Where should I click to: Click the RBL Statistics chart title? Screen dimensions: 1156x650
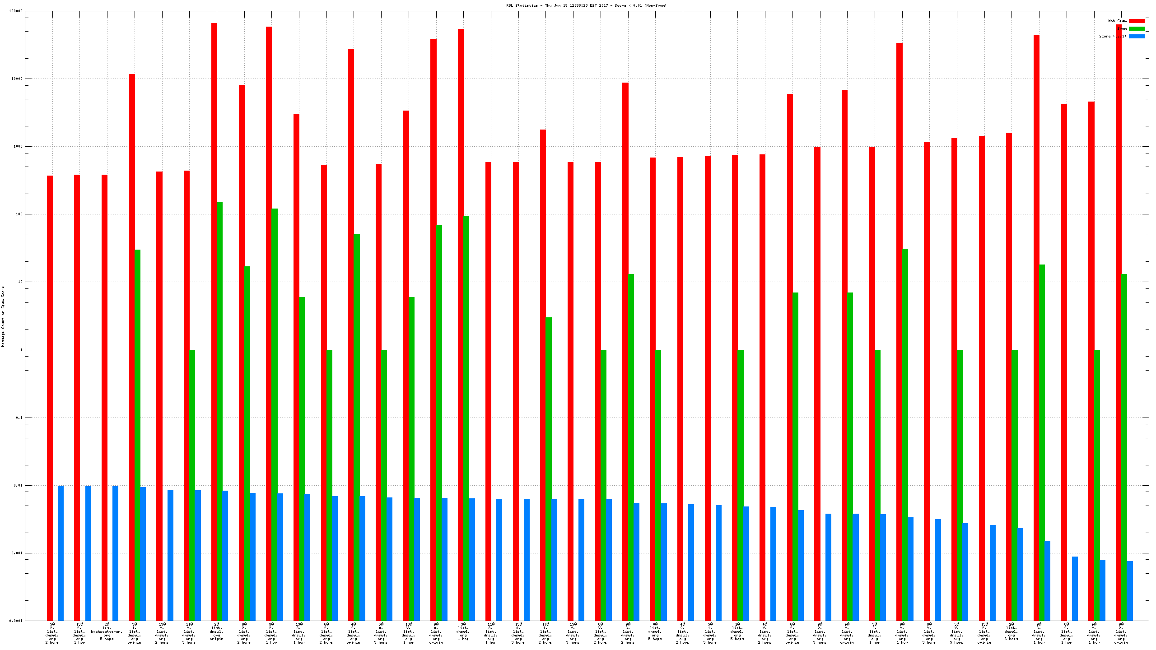(x=586, y=5)
